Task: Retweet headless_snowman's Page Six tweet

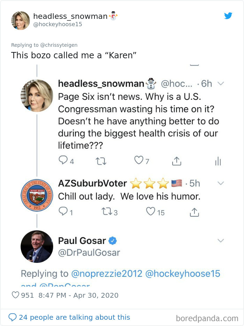Action: click(x=101, y=161)
